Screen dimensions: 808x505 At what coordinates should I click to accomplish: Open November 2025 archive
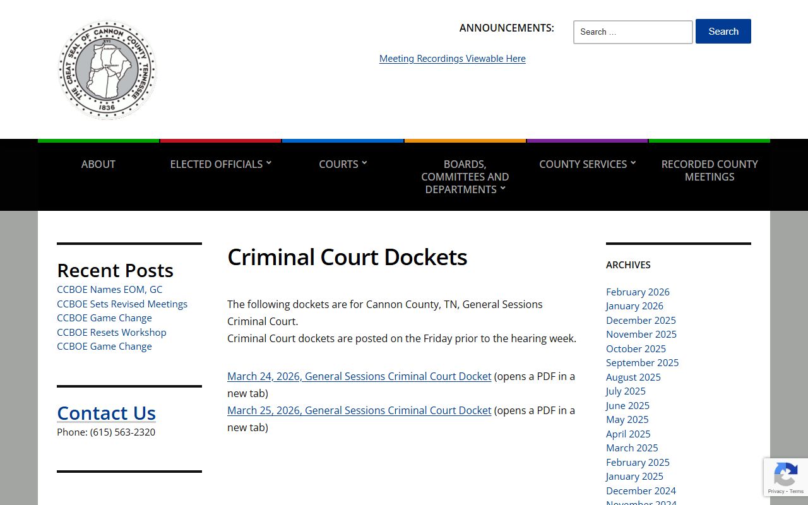[641, 335]
